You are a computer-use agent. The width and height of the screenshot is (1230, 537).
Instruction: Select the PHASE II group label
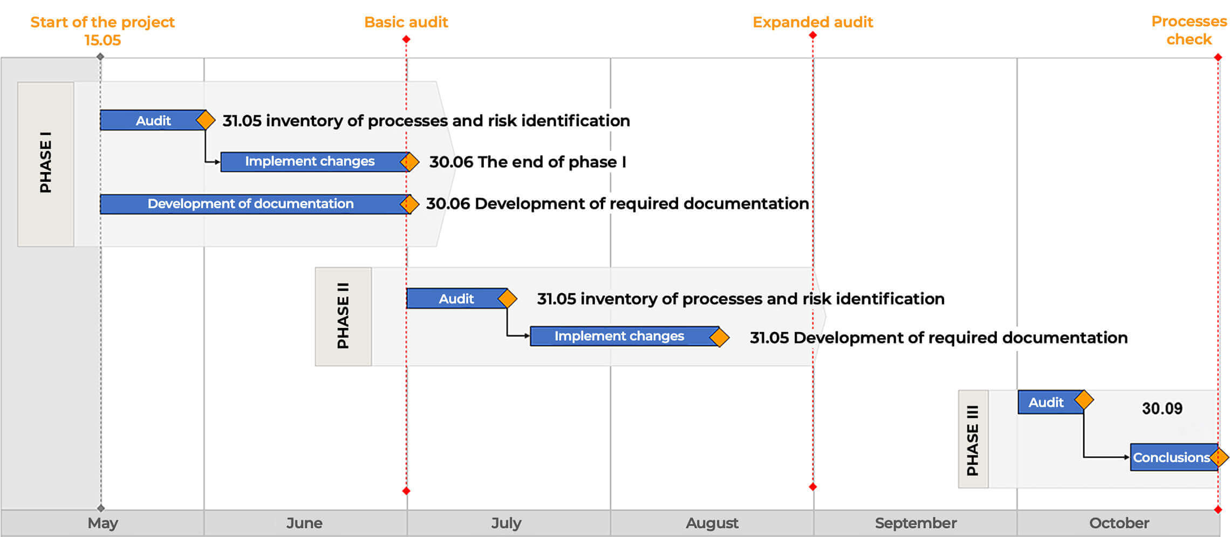coord(343,316)
